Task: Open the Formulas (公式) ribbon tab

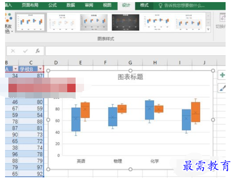Action: point(53,5)
